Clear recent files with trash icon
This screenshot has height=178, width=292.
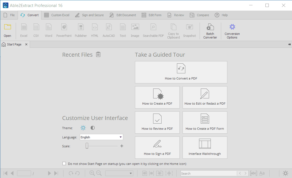98,54
